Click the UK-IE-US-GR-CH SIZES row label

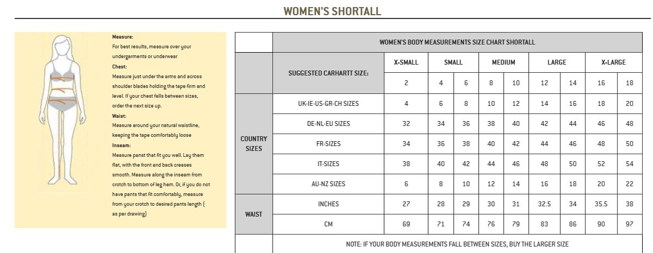click(x=328, y=104)
